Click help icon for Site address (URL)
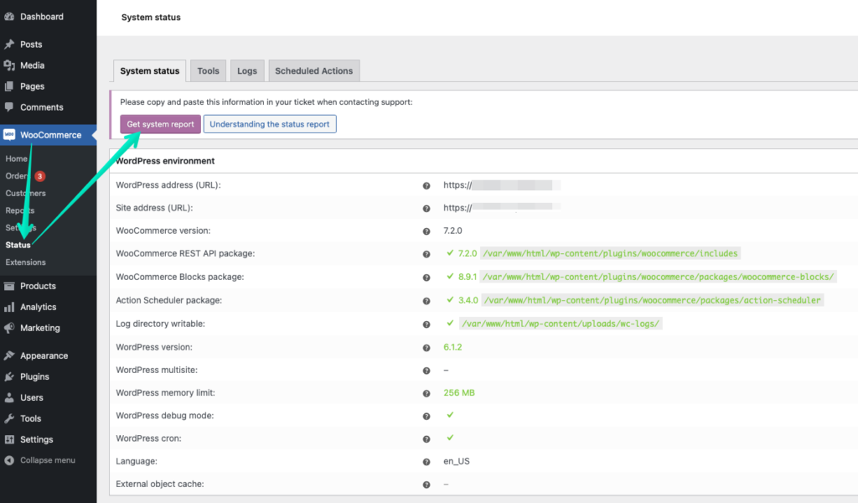The image size is (858, 503). click(x=426, y=209)
